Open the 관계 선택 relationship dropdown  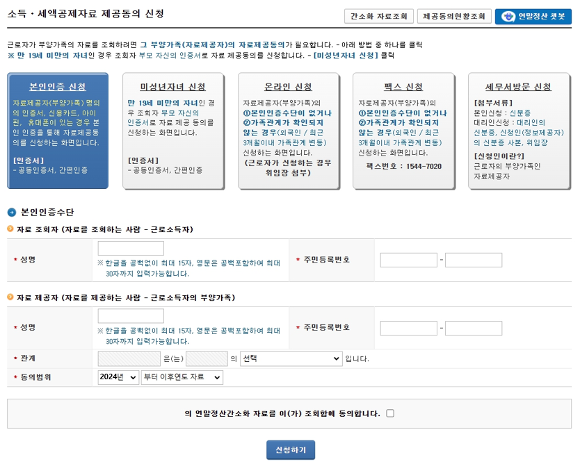tap(291, 358)
